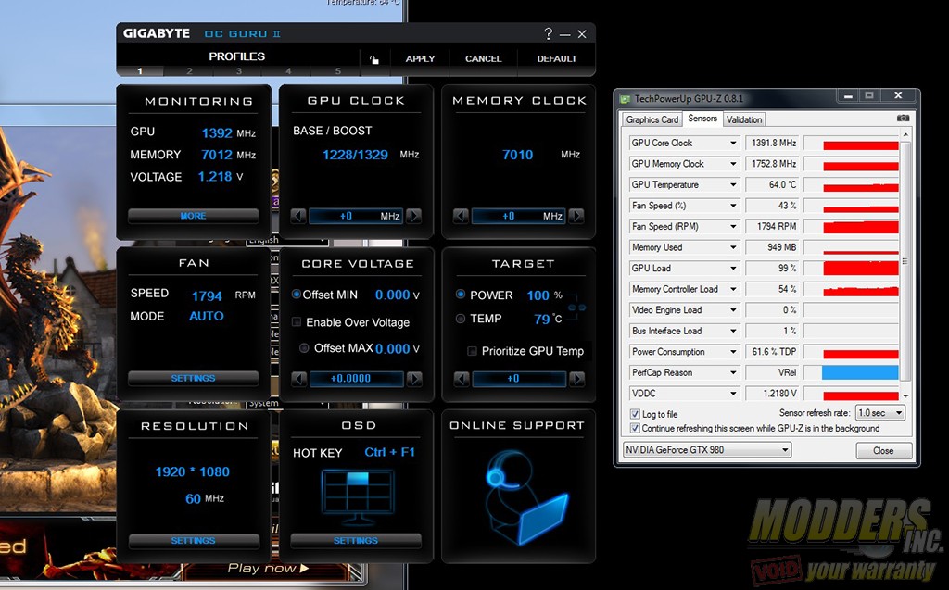Tick the Enable Over Voltage checkbox

pos(297,322)
